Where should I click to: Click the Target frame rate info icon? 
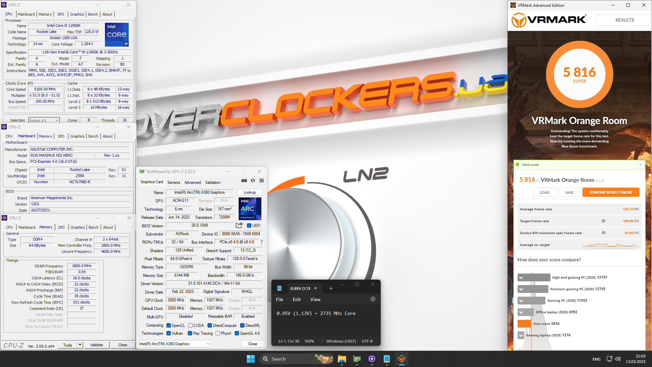[603, 221]
